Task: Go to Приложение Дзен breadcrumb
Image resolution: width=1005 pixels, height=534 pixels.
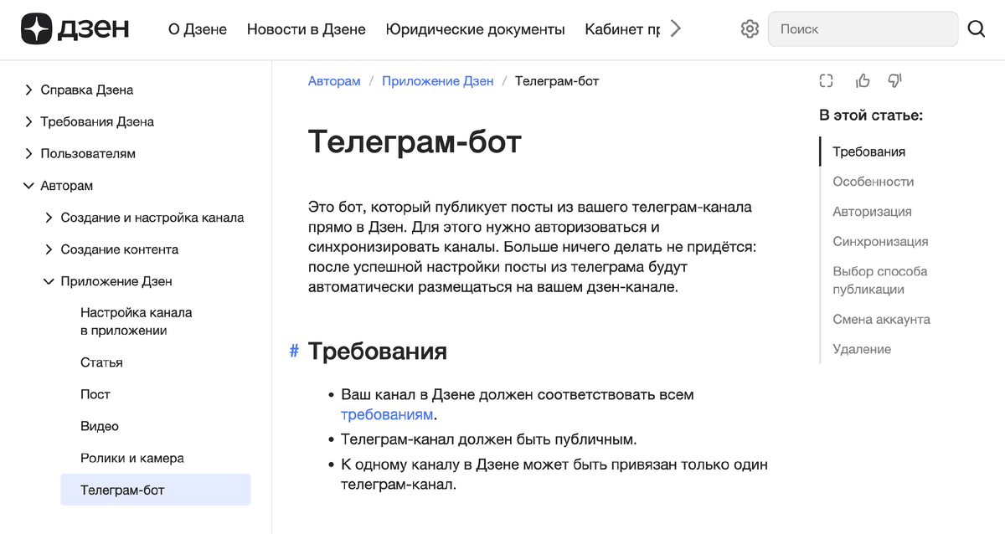Action: 438,81
